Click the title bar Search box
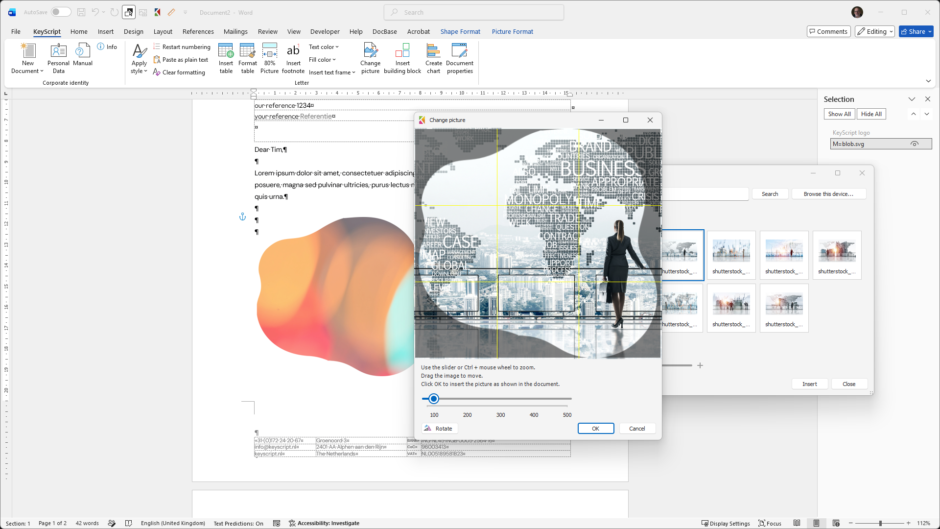Viewport: 940px width, 529px height. 474,12
